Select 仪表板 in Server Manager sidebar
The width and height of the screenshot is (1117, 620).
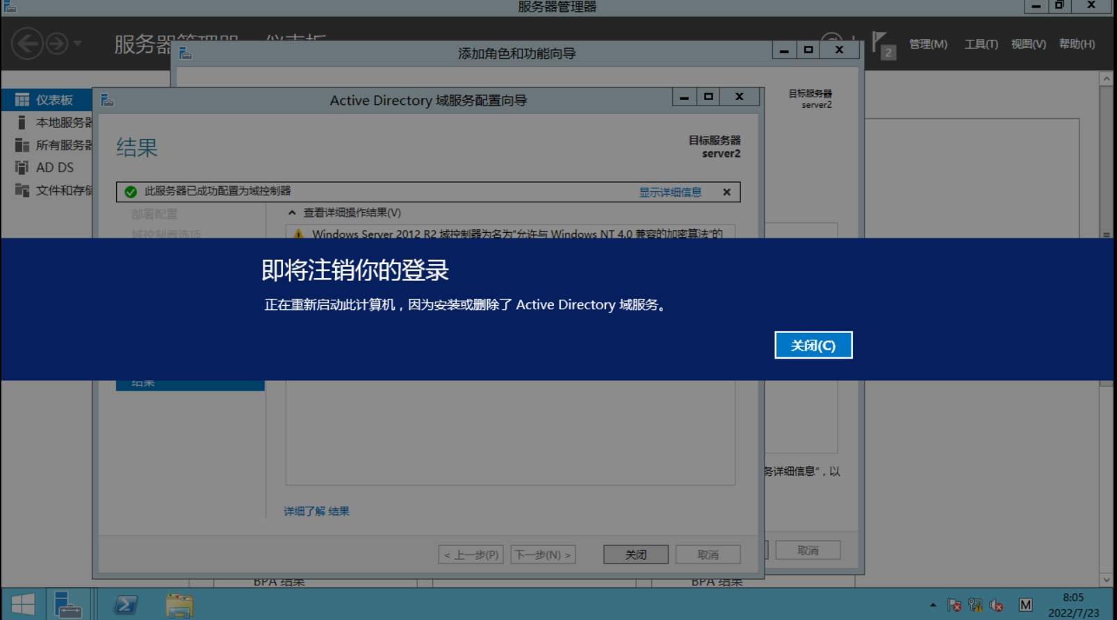pos(47,100)
